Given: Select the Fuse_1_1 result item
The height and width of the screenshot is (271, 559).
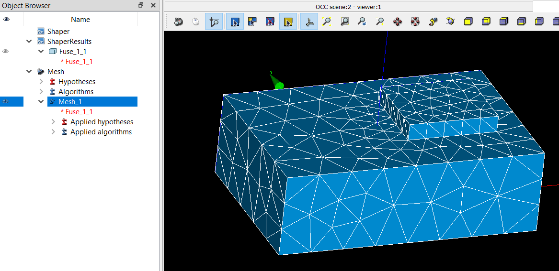Looking at the screenshot, I should (73, 52).
